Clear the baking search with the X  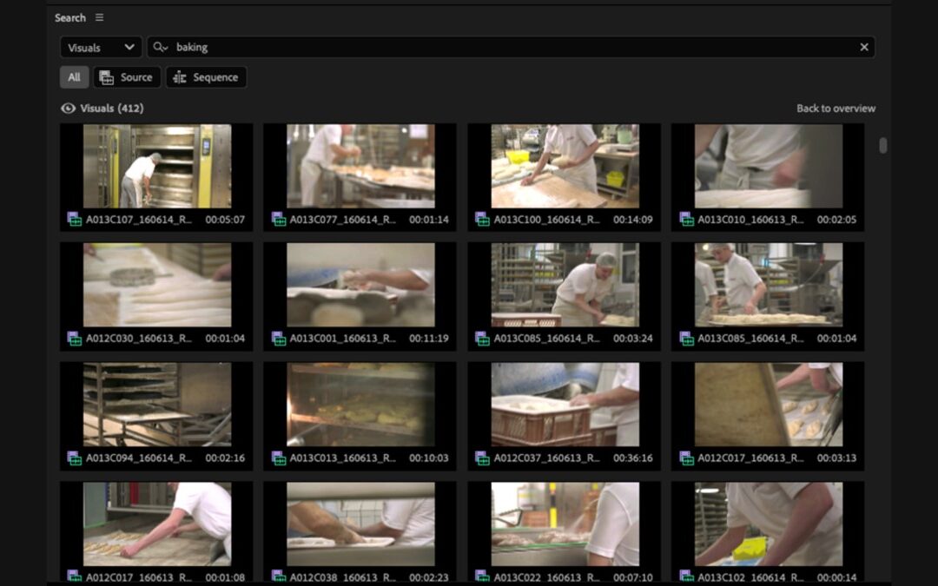pyautogui.click(x=864, y=47)
